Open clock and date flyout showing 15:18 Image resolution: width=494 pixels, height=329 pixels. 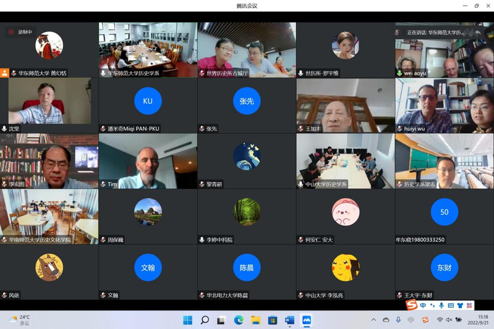click(x=479, y=320)
